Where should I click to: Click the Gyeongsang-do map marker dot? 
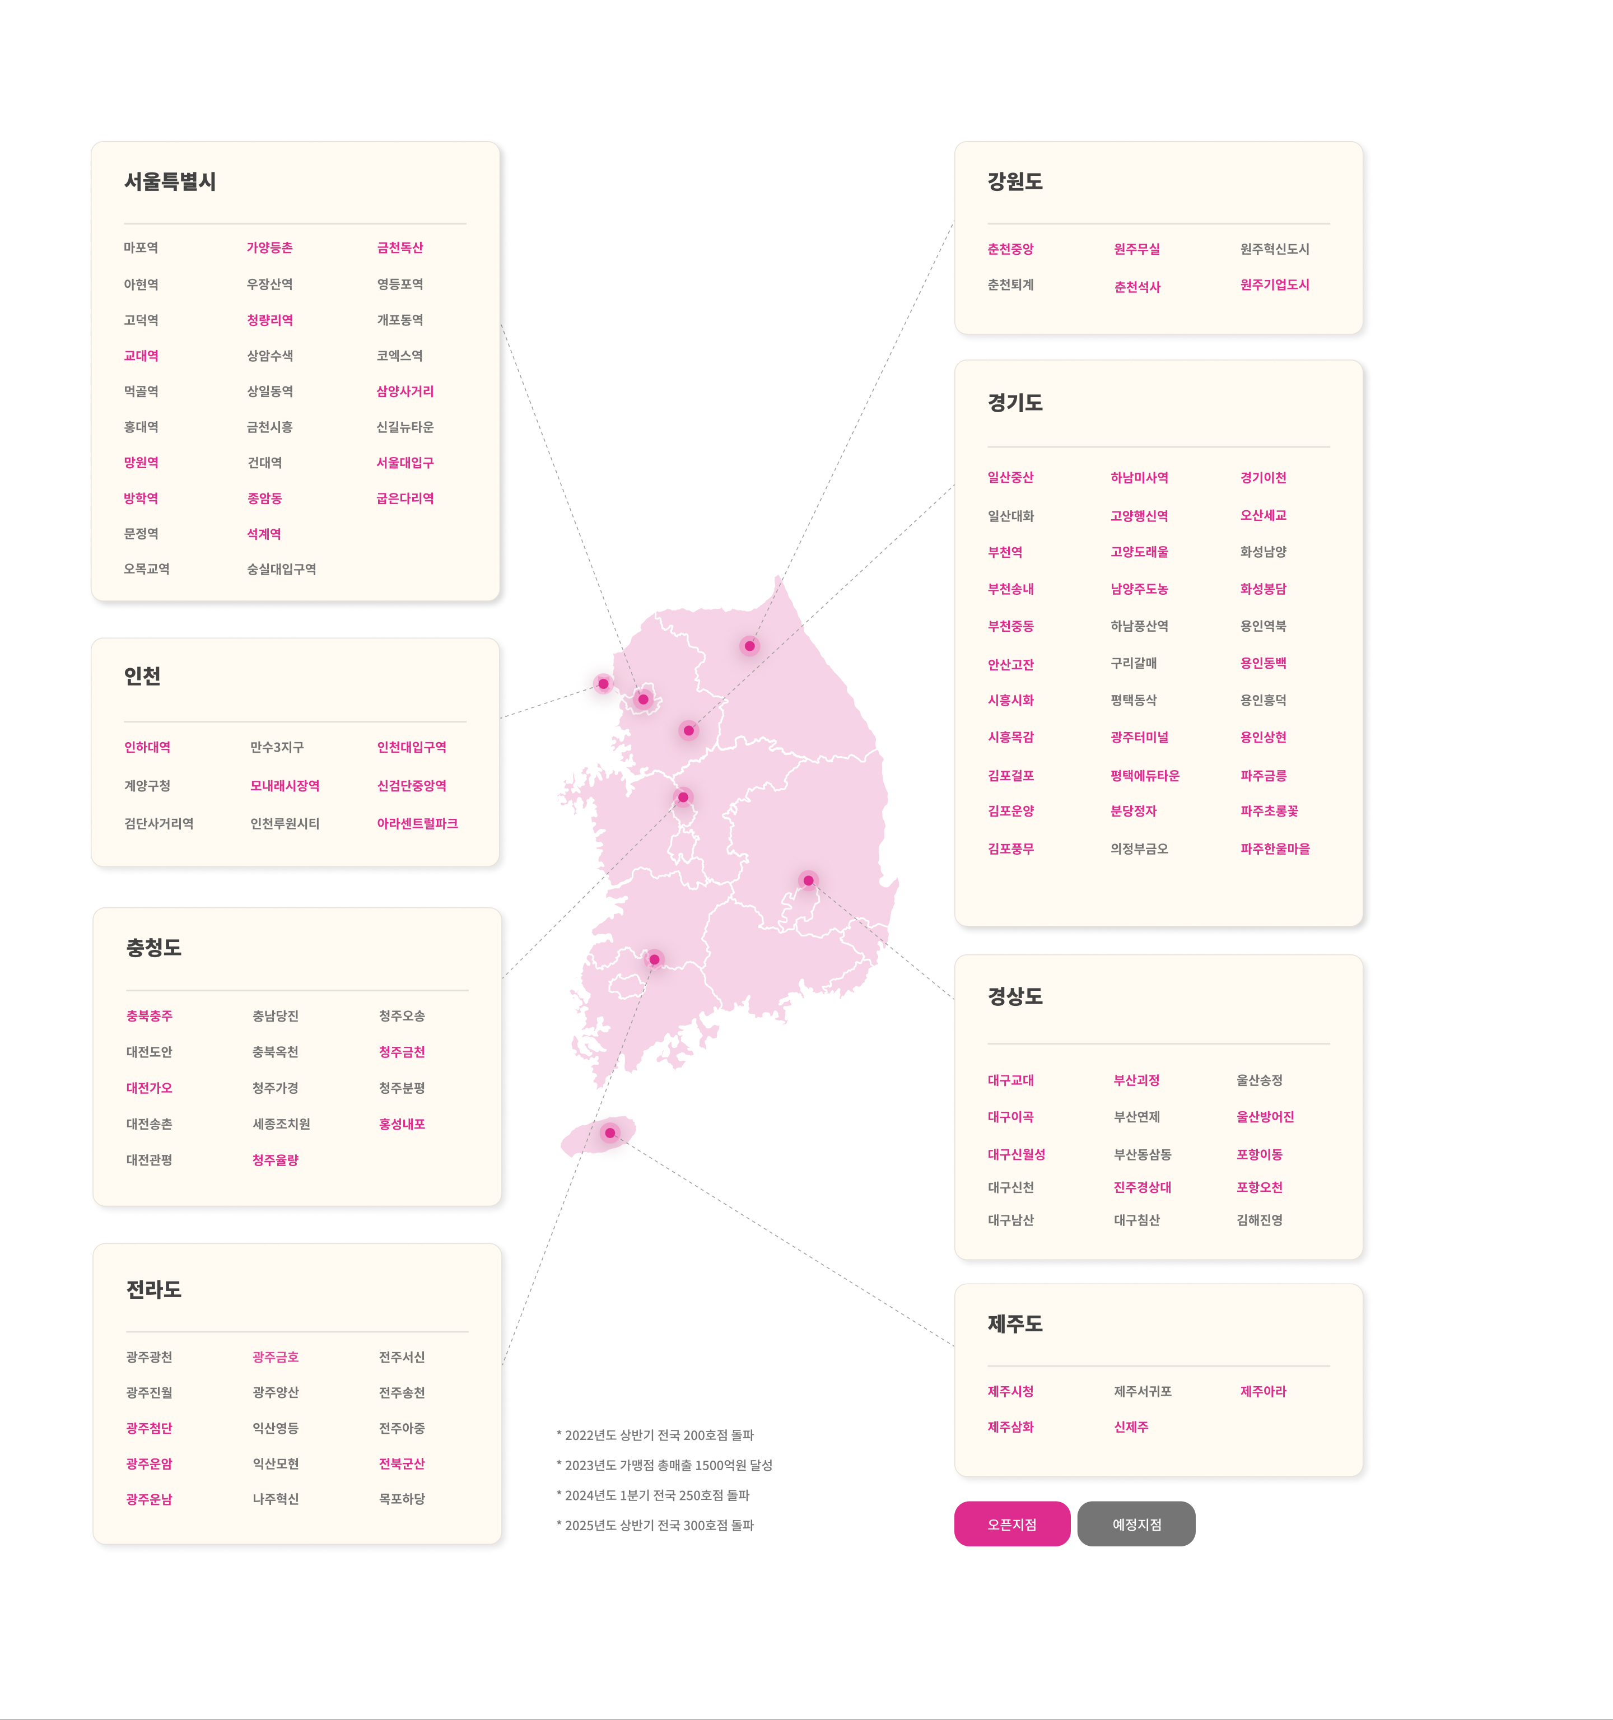point(808,881)
